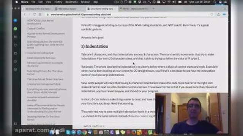Screen dimensions: 243x136
Task: Open the Bookmarks menu
Action: 71,2
